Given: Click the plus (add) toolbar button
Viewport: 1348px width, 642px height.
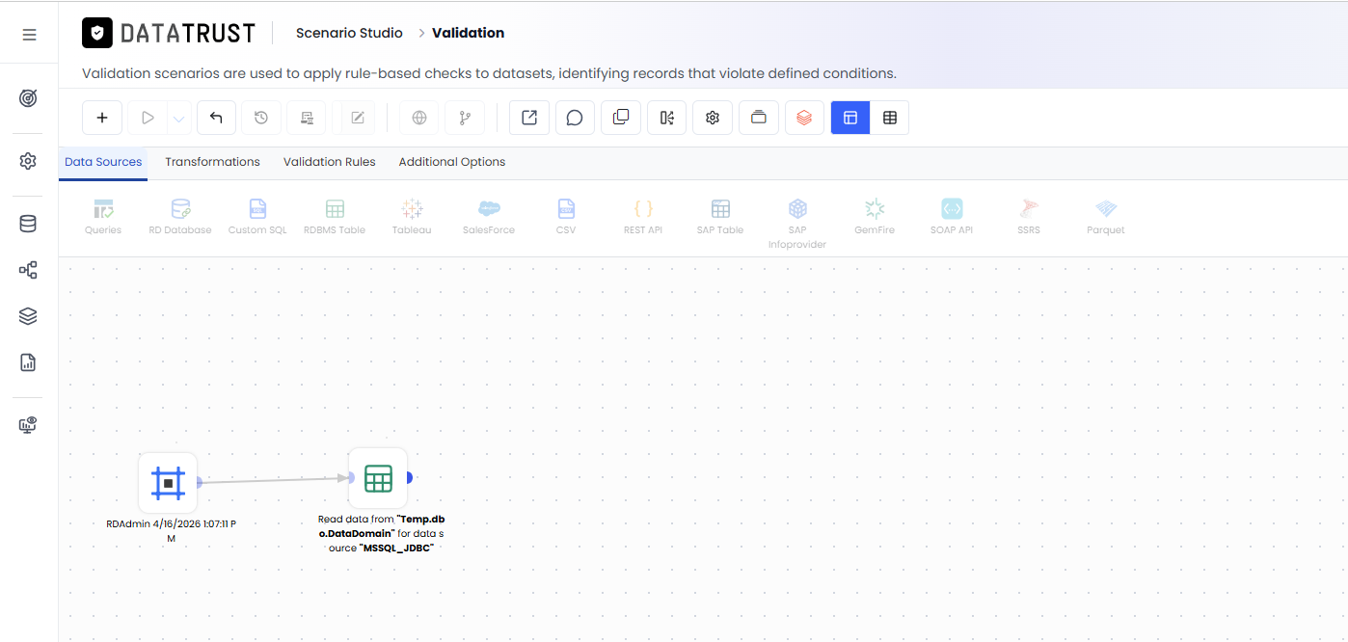Looking at the screenshot, I should (x=102, y=118).
